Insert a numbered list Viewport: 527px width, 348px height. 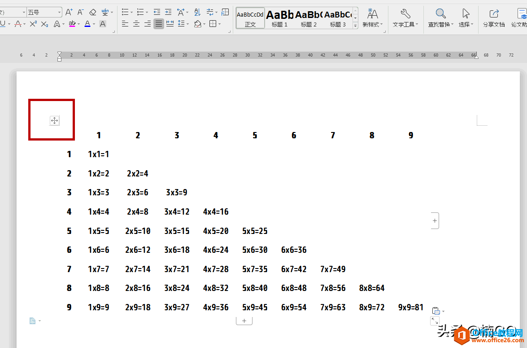140,13
